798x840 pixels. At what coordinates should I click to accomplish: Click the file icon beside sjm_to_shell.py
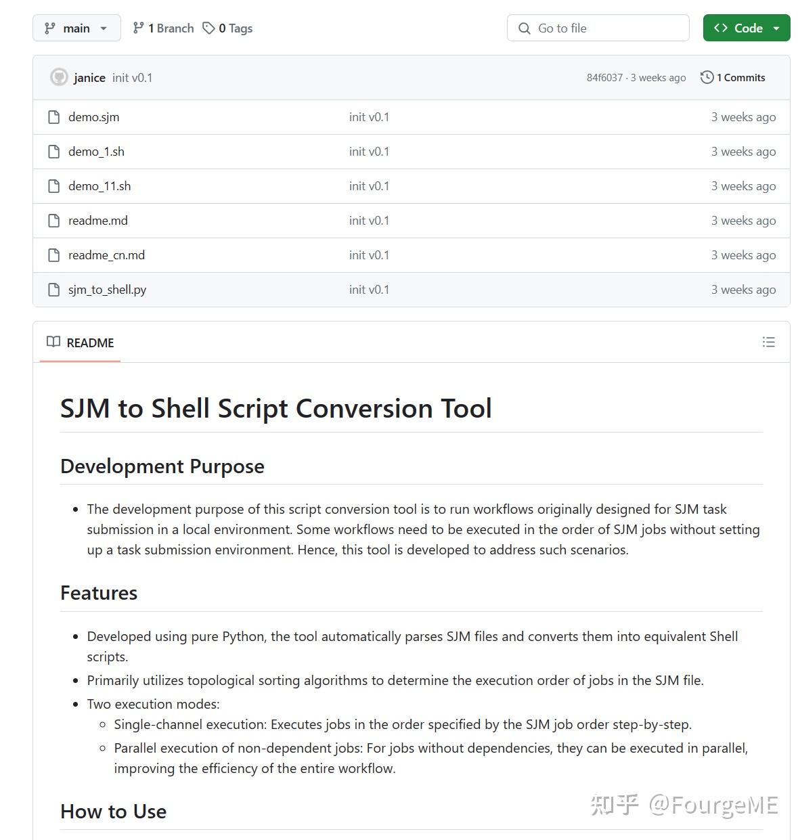54,290
